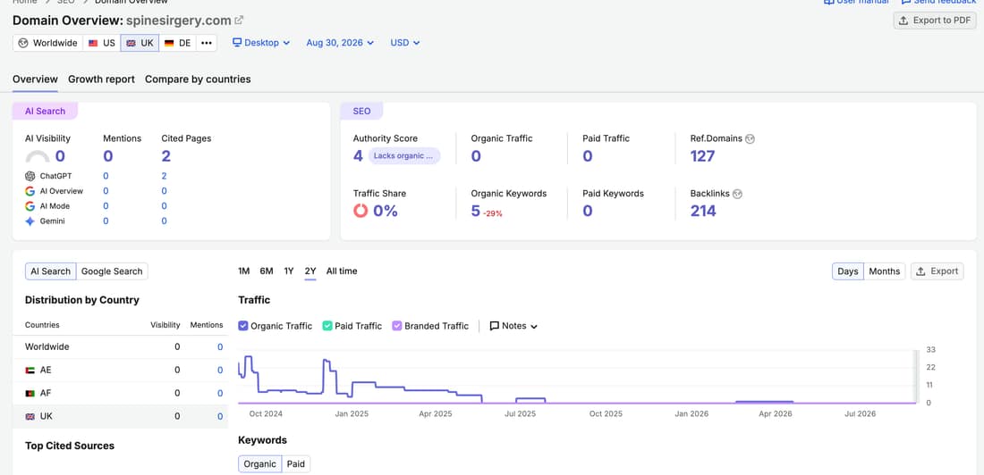Open the Compare by countries tab
The width and height of the screenshot is (984, 475).
click(198, 79)
